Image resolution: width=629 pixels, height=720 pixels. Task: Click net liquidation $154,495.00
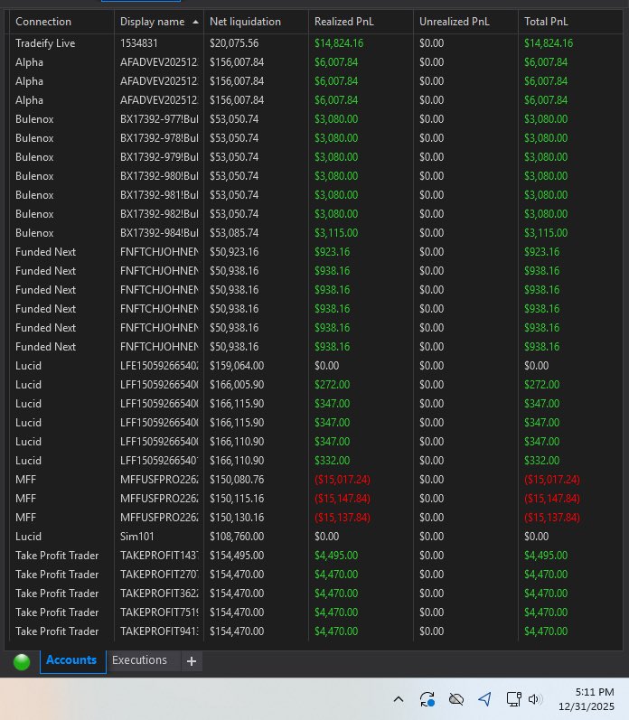pyautogui.click(x=237, y=556)
